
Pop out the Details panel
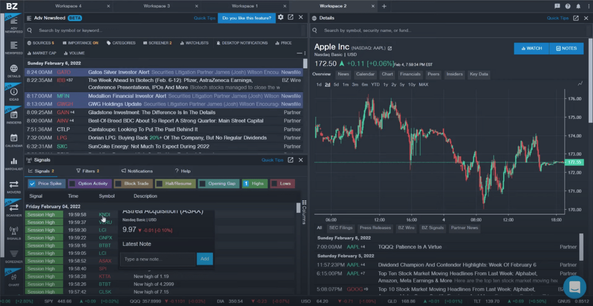point(576,18)
